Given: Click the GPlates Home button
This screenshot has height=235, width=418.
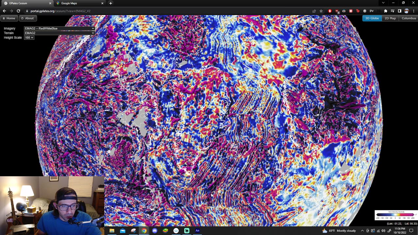Looking at the screenshot, I should click(x=8, y=18).
